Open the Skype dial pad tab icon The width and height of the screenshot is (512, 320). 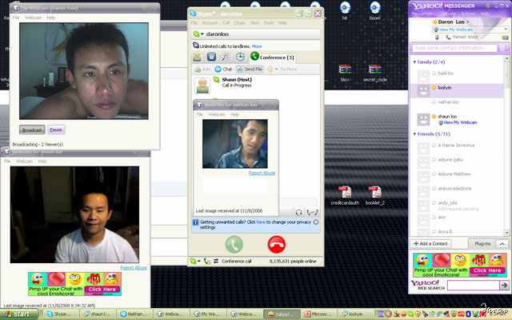point(211,57)
